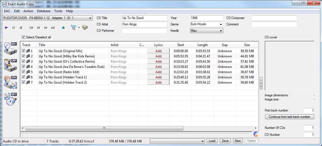The height and width of the screenshot is (146, 322).
Task: Uncheck track 7 Hidden Track 2 checkbox
Action: 24,82
